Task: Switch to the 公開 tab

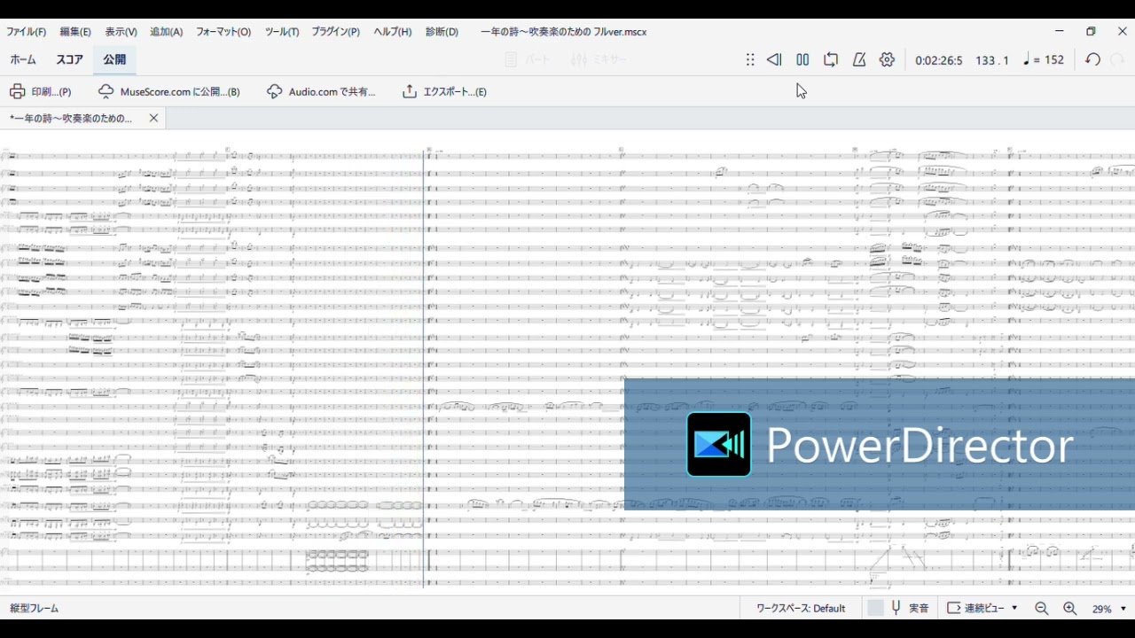Action: click(114, 60)
